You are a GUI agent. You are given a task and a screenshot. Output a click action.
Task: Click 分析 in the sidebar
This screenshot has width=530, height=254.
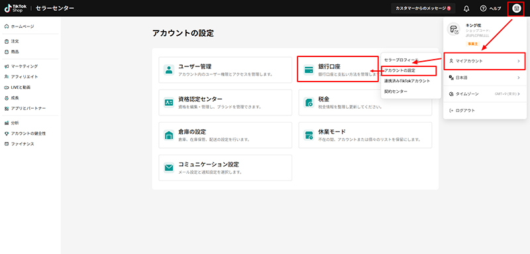point(15,123)
